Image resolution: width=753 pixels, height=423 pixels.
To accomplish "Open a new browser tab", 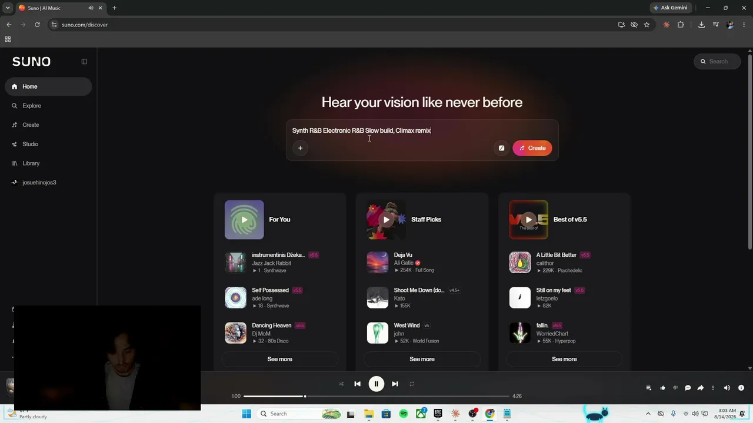I will point(114,8).
